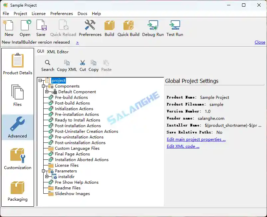267x217 pixels.
Task: Select Initialization Actions in tree
Action: tap(74, 108)
